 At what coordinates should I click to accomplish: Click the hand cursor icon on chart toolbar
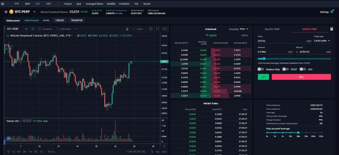point(128,29)
